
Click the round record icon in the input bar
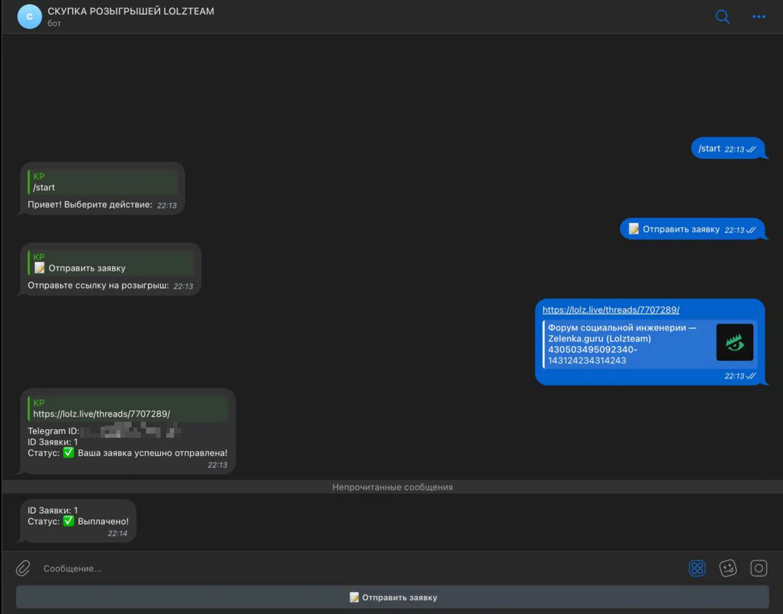759,568
